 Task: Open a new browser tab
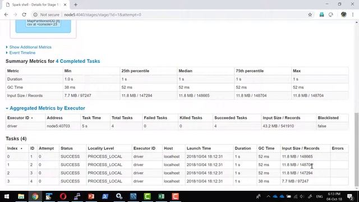(76, 4)
